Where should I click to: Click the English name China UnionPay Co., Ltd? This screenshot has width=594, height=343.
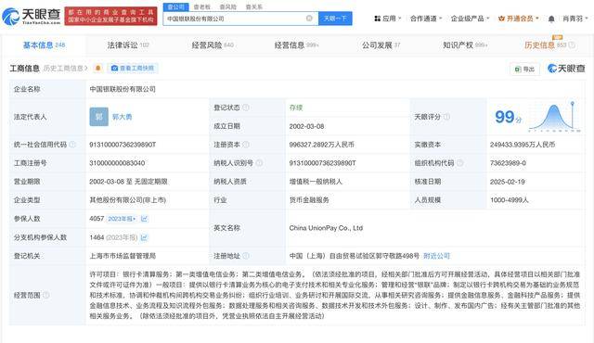tap(326, 228)
